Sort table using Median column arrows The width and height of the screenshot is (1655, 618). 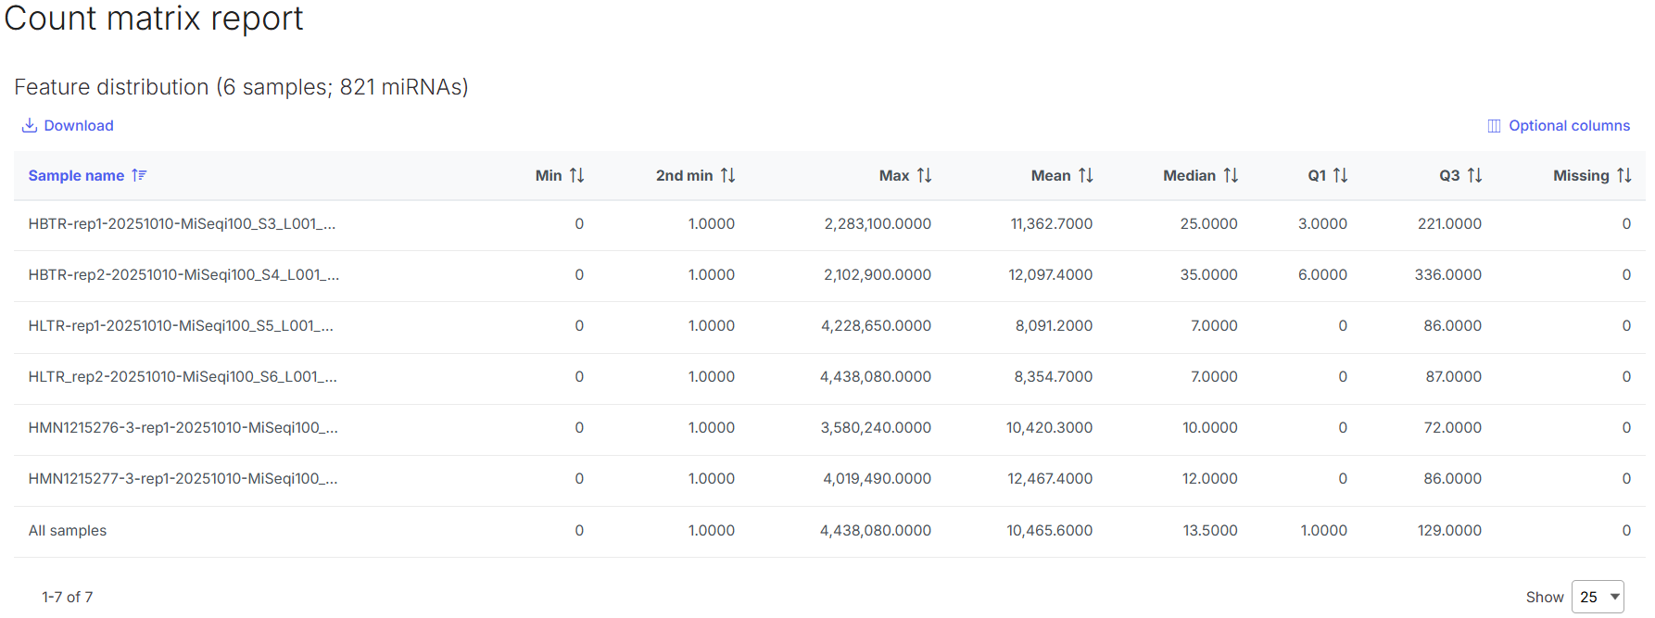pyautogui.click(x=1231, y=175)
